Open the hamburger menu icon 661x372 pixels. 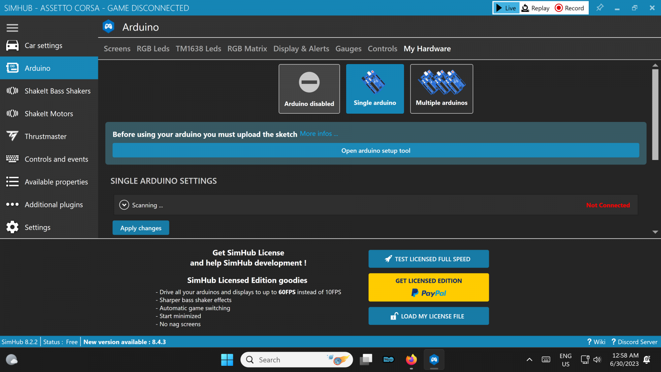pos(12,28)
